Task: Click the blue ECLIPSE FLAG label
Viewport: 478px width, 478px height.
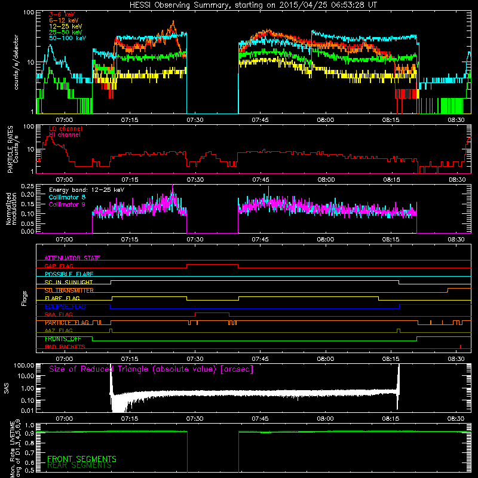Action: click(x=65, y=307)
